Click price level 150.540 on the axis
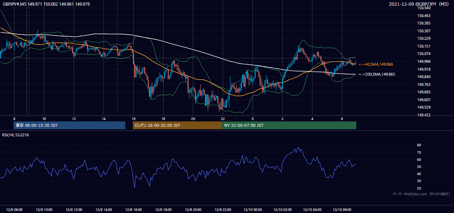 tap(423, 8)
